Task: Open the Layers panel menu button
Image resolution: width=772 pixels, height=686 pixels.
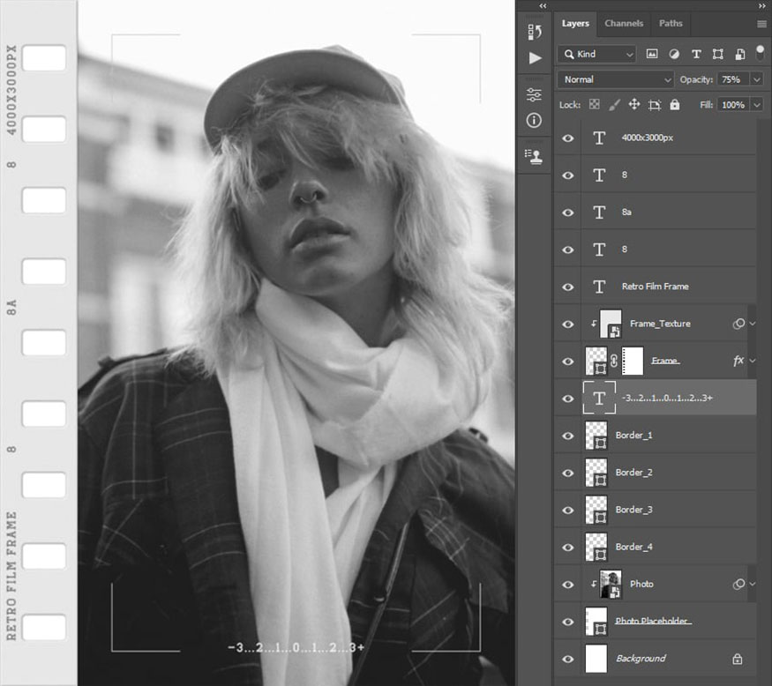Action: (761, 24)
